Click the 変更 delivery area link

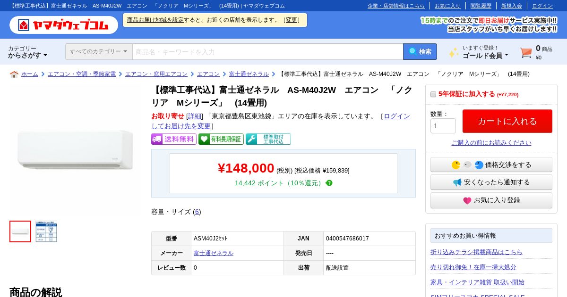tap(292, 20)
